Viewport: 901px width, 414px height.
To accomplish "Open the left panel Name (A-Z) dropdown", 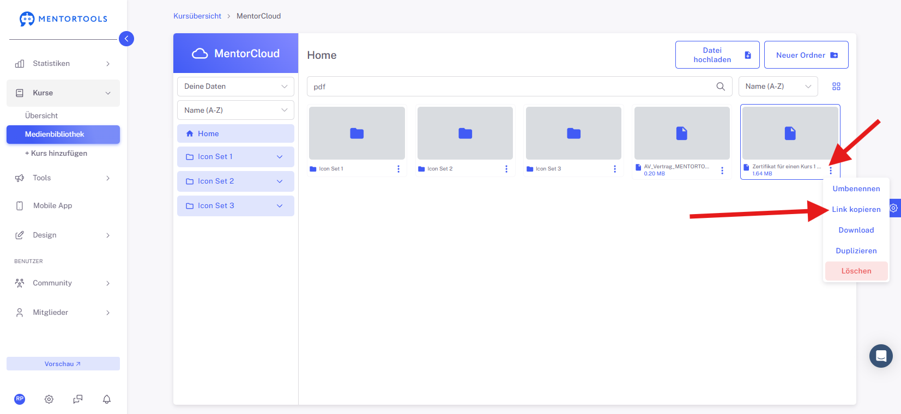I will [235, 110].
